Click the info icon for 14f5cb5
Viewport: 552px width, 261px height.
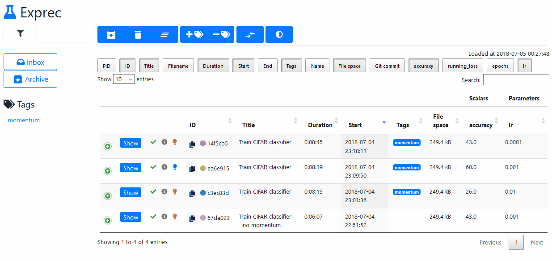tap(164, 142)
